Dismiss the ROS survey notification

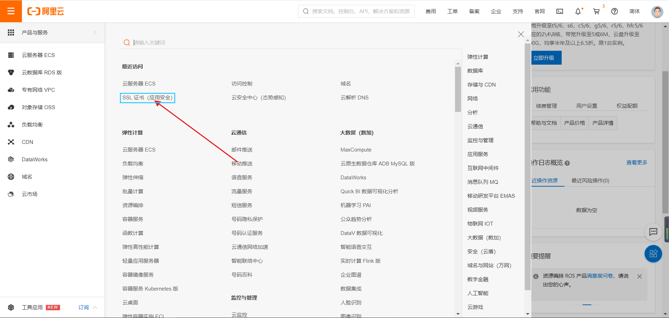point(639,276)
